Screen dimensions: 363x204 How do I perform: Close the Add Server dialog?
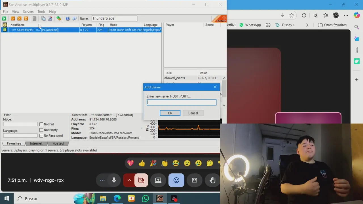(x=215, y=87)
